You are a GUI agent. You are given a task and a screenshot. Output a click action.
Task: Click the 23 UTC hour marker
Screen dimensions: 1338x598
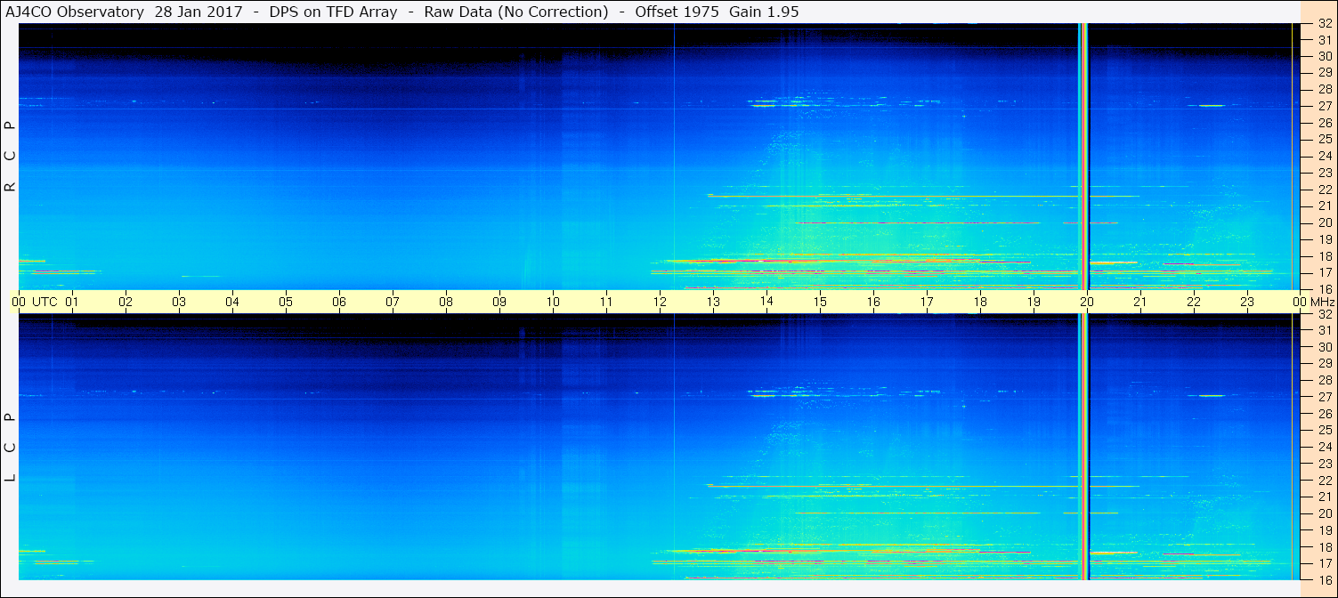pos(1247,302)
